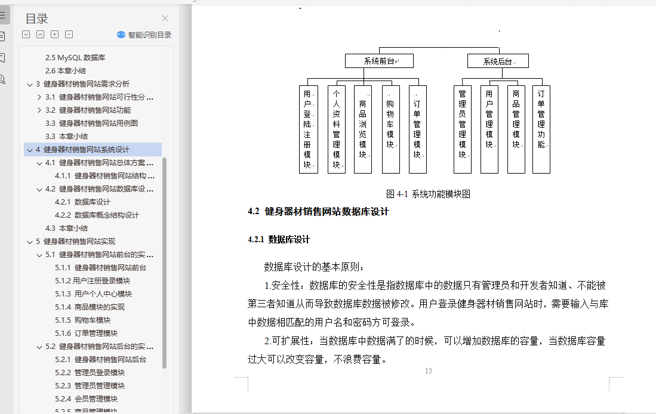Go to 2.5 MySQL 数据库 heading

[x=75, y=58]
